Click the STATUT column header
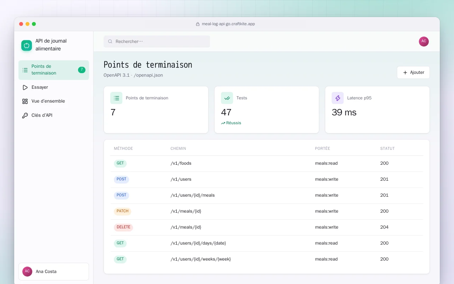The image size is (454, 284). (387, 149)
